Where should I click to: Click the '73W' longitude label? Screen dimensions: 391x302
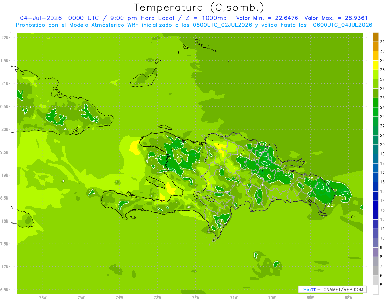[x=157, y=297]
